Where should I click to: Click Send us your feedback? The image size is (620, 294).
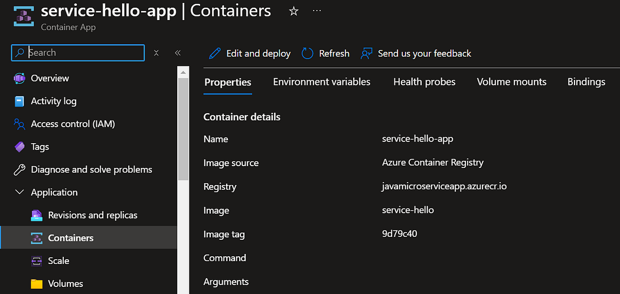point(416,53)
